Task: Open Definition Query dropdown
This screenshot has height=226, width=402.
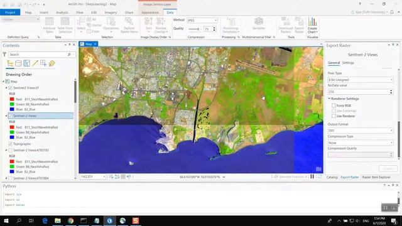Action: pos(21,19)
